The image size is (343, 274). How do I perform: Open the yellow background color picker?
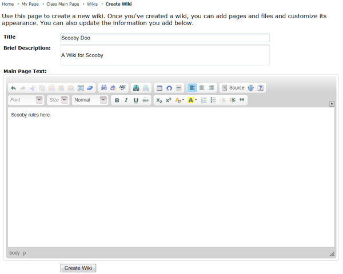[192, 100]
